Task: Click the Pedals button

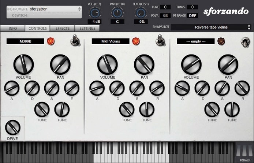Action: 244,153
